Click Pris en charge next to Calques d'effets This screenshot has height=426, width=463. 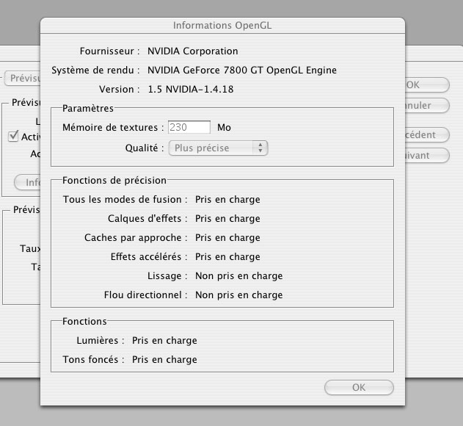(x=227, y=218)
